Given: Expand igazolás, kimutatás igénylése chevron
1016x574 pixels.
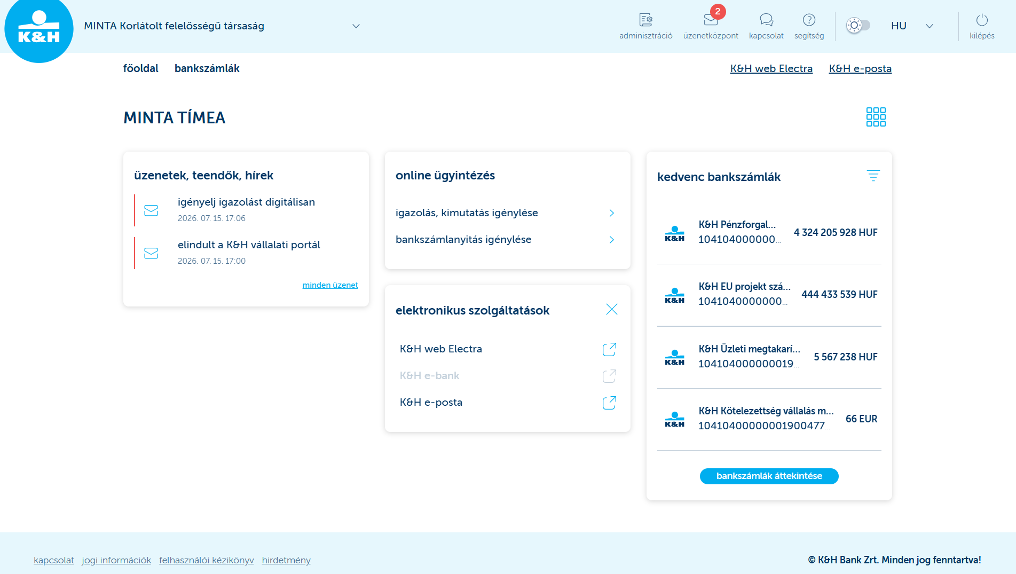Looking at the screenshot, I should point(612,213).
